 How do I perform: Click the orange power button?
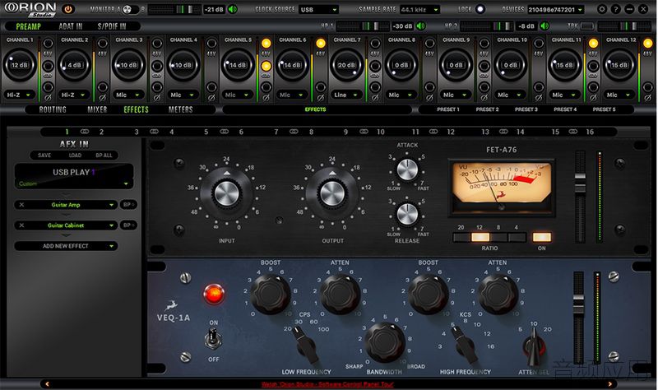68,9
